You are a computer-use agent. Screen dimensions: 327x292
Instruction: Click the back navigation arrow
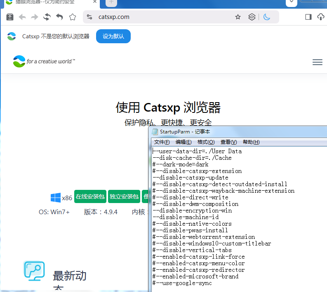22,17
